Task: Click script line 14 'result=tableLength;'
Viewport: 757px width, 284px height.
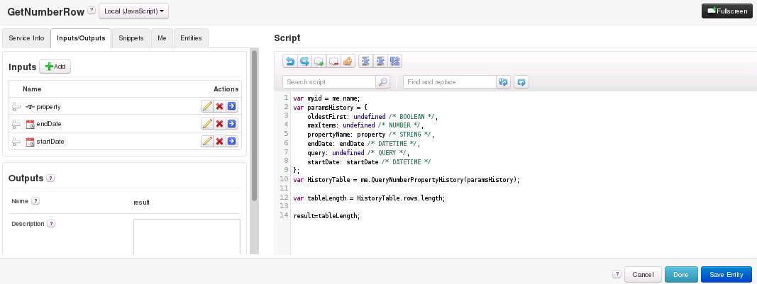Action: pos(327,216)
